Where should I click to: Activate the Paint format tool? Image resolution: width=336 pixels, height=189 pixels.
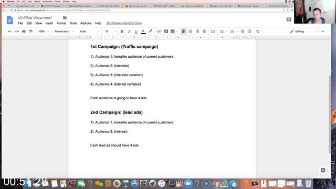31,31
